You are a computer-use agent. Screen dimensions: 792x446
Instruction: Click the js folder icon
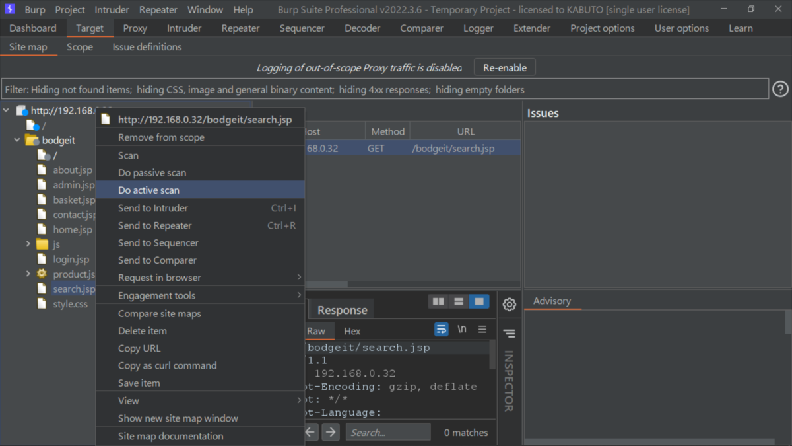tap(42, 244)
